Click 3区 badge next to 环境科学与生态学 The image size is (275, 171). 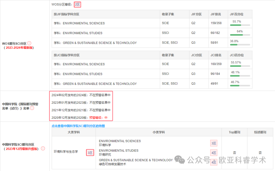90,153
